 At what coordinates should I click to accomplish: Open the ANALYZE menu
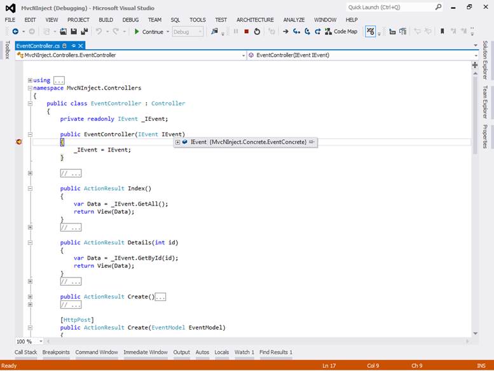pos(294,20)
